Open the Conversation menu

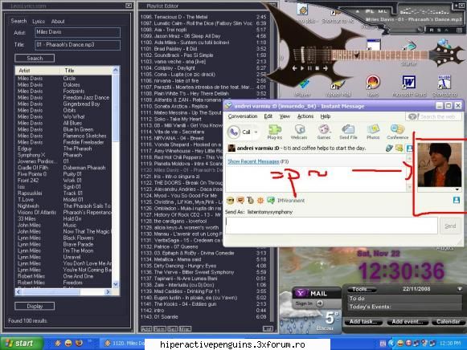pyautogui.click(x=243, y=116)
